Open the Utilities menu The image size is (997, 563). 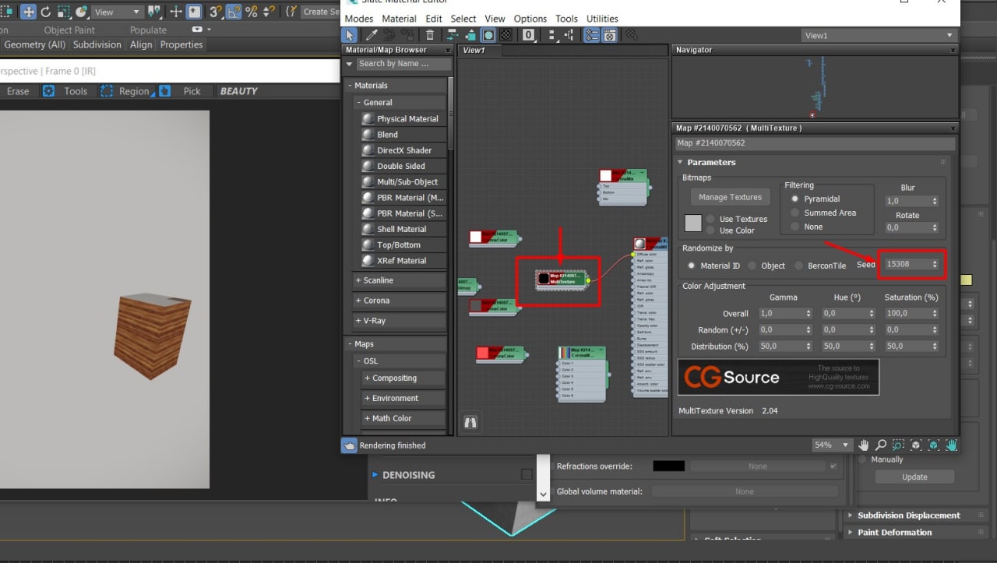tap(602, 19)
